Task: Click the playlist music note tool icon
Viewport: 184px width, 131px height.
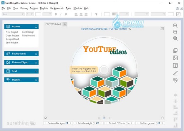Action: [175, 80]
